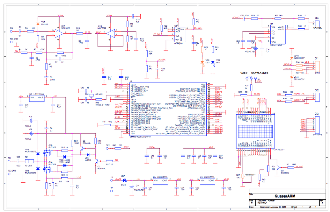Click the +U power input terminal
The width and height of the screenshot is (330, 212).
112,180
